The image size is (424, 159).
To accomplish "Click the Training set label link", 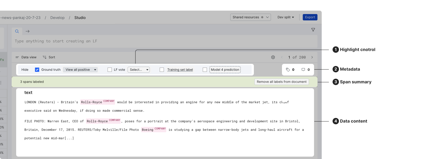I will [180, 70].
